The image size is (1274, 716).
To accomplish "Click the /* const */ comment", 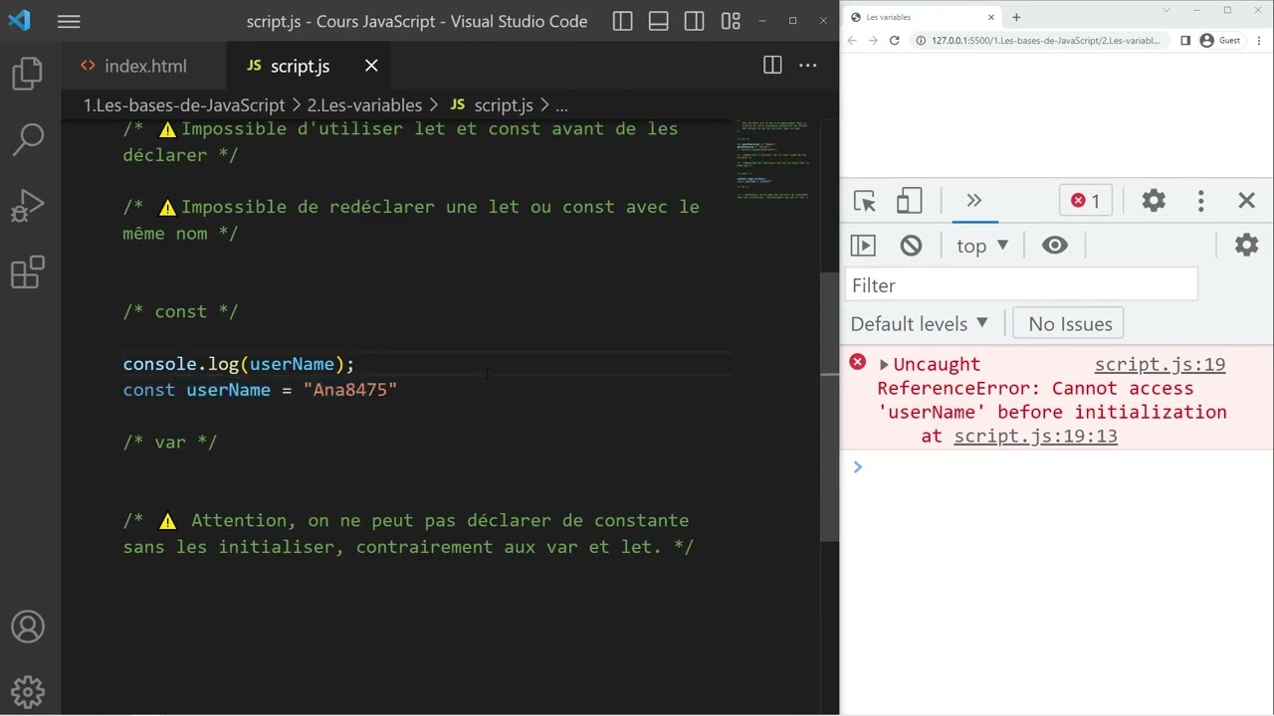I will pyautogui.click(x=180, y=311).
